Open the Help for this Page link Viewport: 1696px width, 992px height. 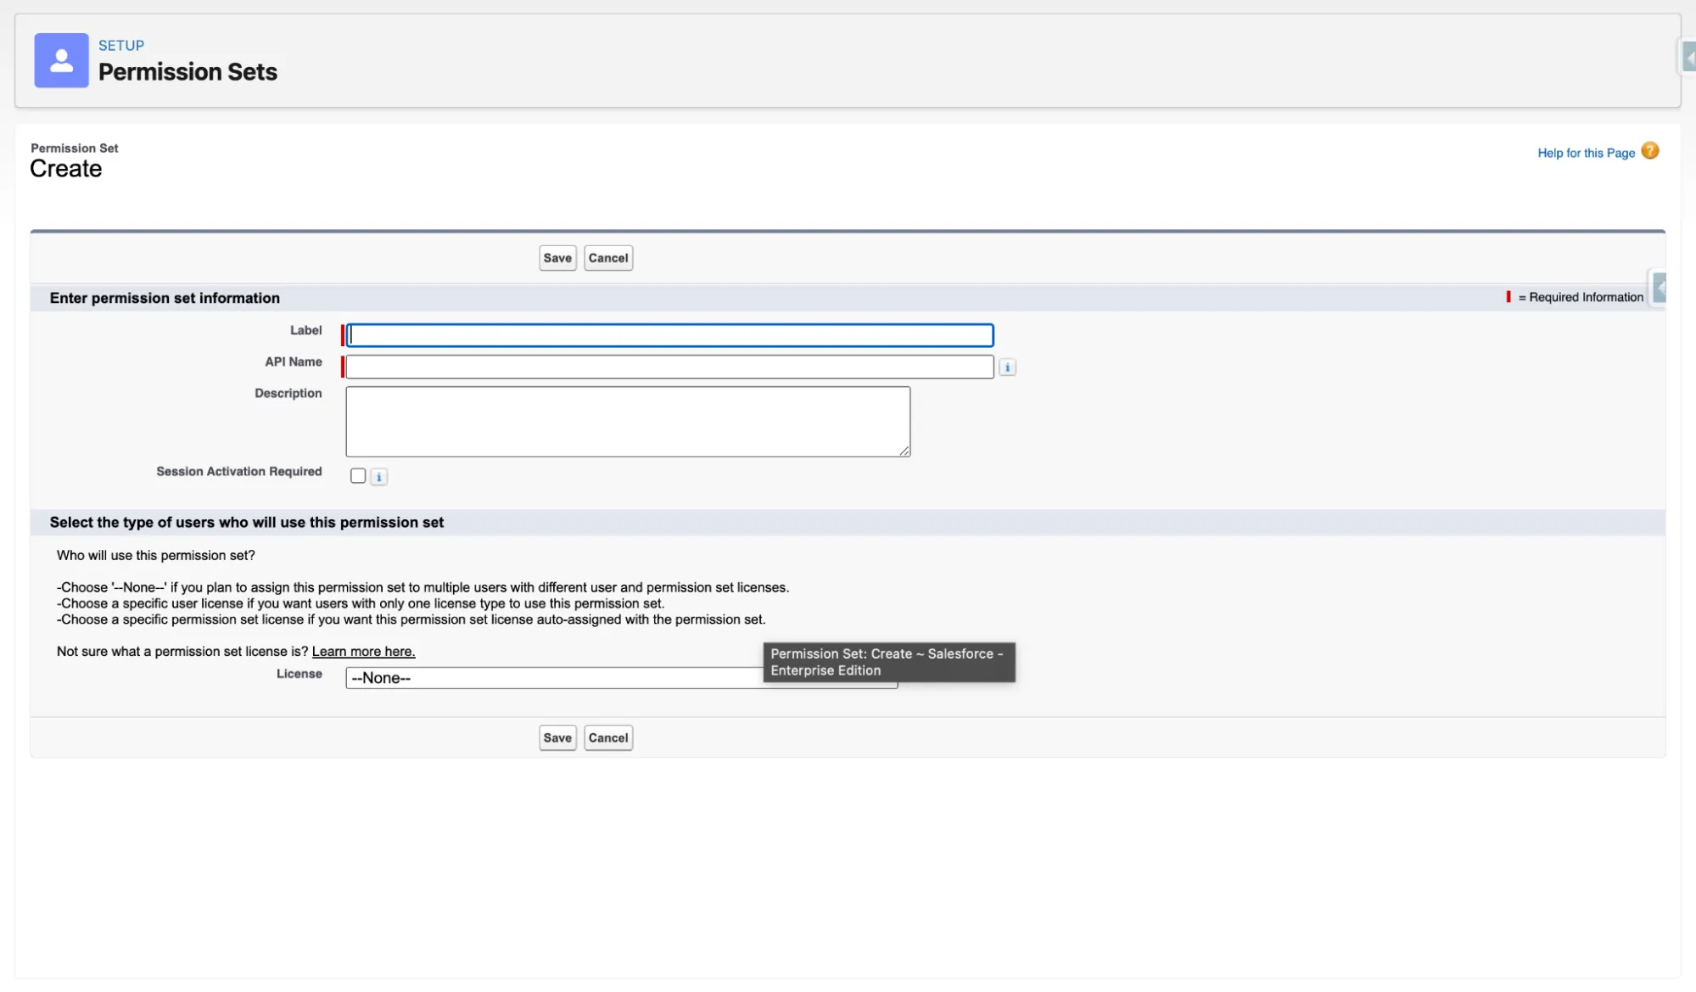(x=1585, y=153)
